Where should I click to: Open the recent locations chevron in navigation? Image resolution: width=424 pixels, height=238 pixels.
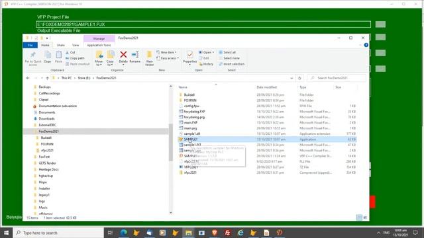[x=42, y=78]
